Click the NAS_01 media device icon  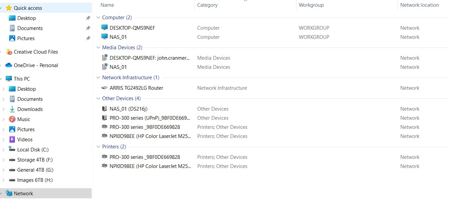(x=105, y=67)
